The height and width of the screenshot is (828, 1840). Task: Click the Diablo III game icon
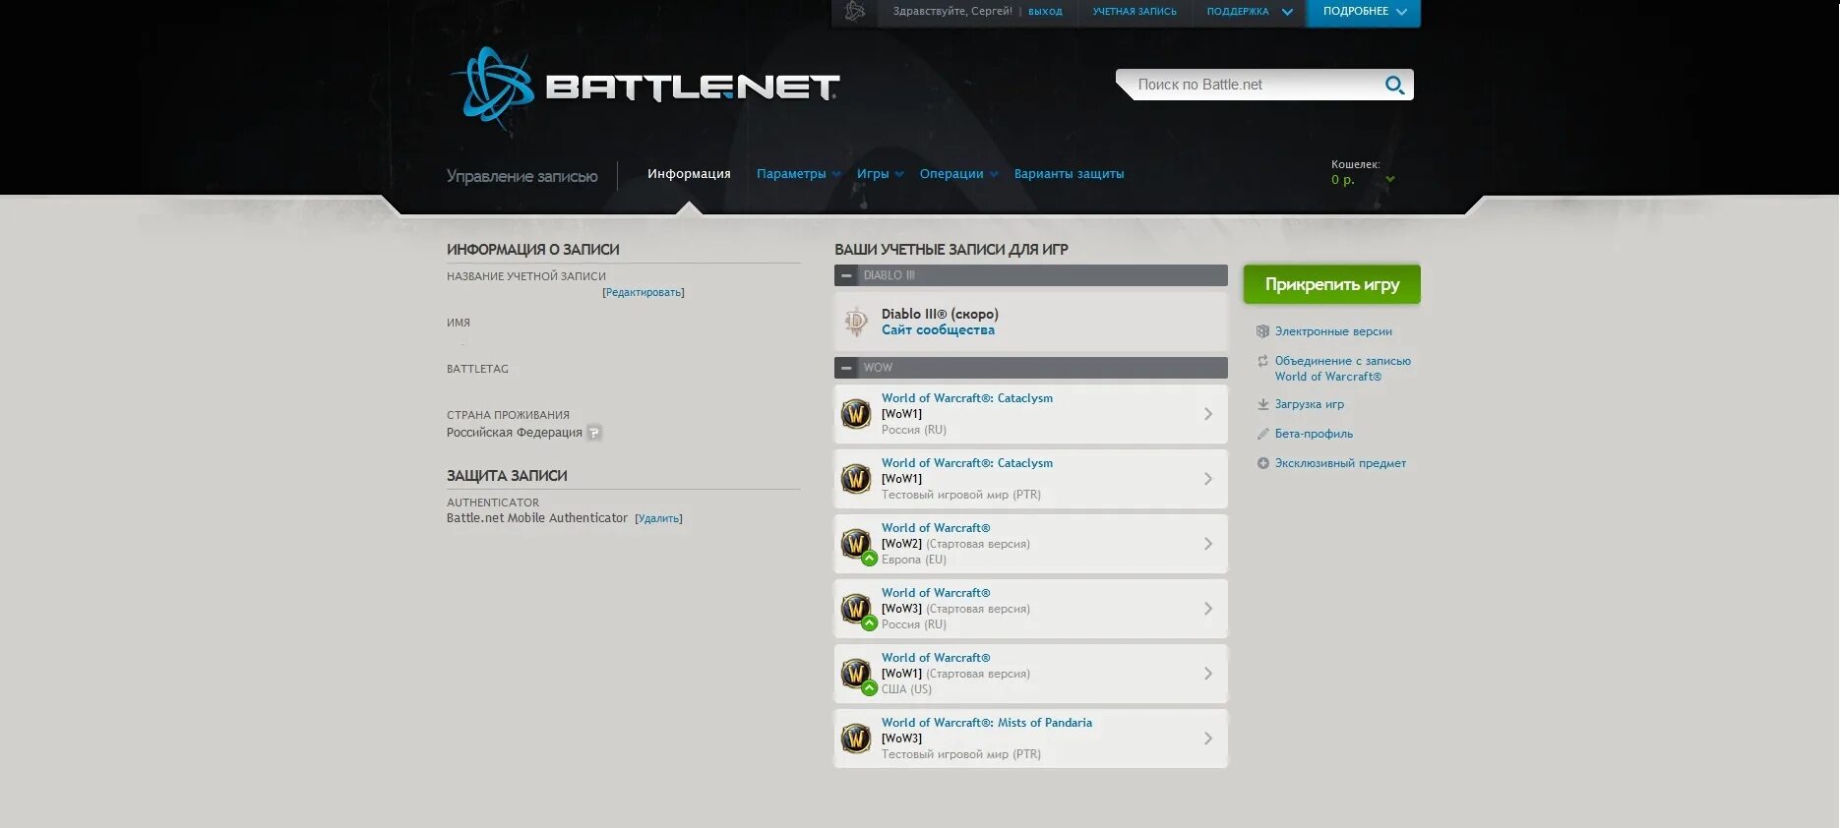[x=856, y=322]
